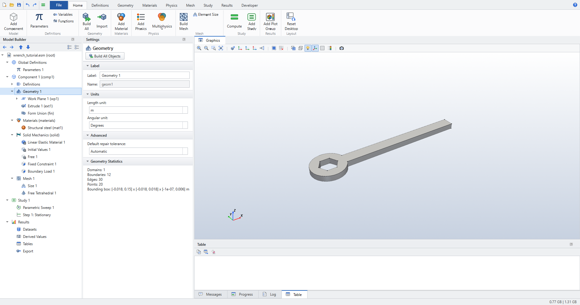
Task: Open the Default repair tolerance dropdown
Action: pos(185,151)
